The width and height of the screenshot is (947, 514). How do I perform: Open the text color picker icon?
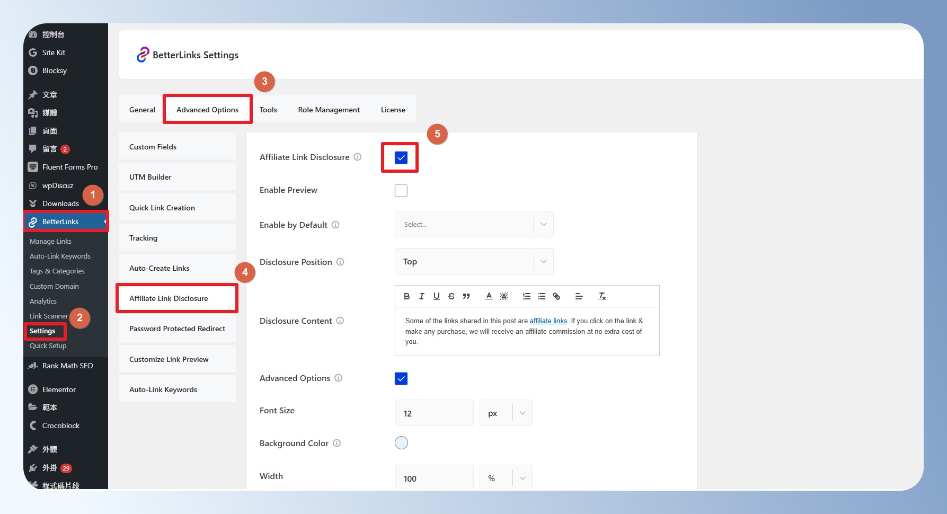[x=489, y=296]
